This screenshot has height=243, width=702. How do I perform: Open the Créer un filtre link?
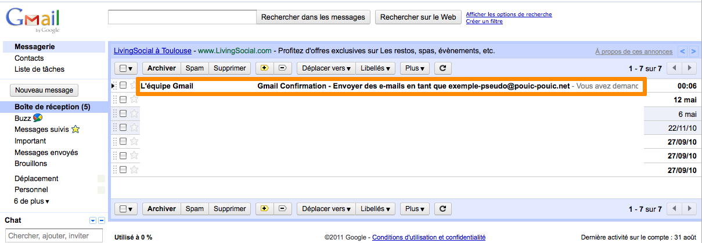[x=484, y=21]
